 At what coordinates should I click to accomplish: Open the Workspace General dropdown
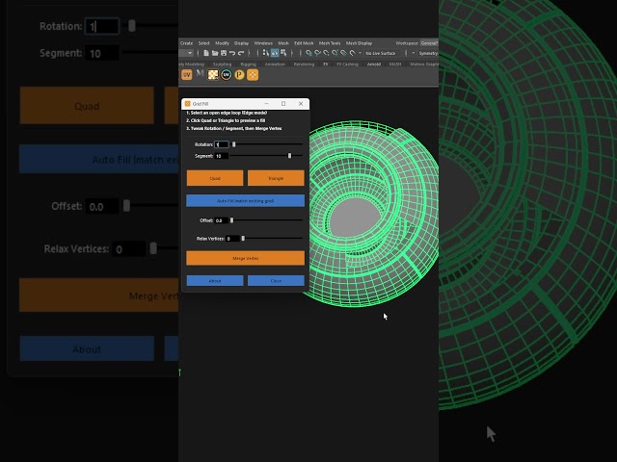coord(429,43)
